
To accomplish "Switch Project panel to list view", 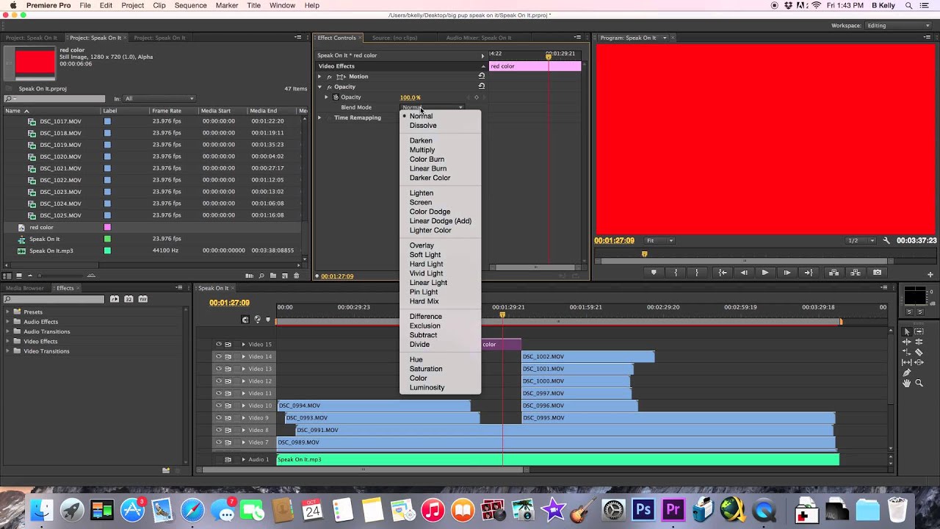I will click(8, 276).
